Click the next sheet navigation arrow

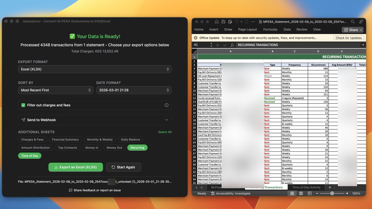(202, 188)
